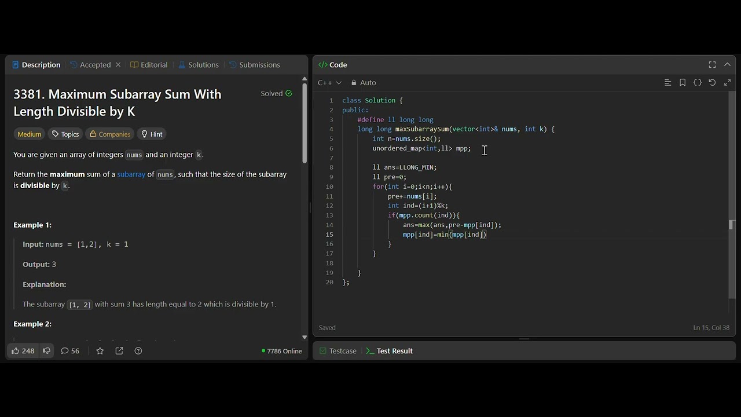Close the Accepted tab
Image resolution: width=741 pixels, height=417 pixels.
point(118,65)
